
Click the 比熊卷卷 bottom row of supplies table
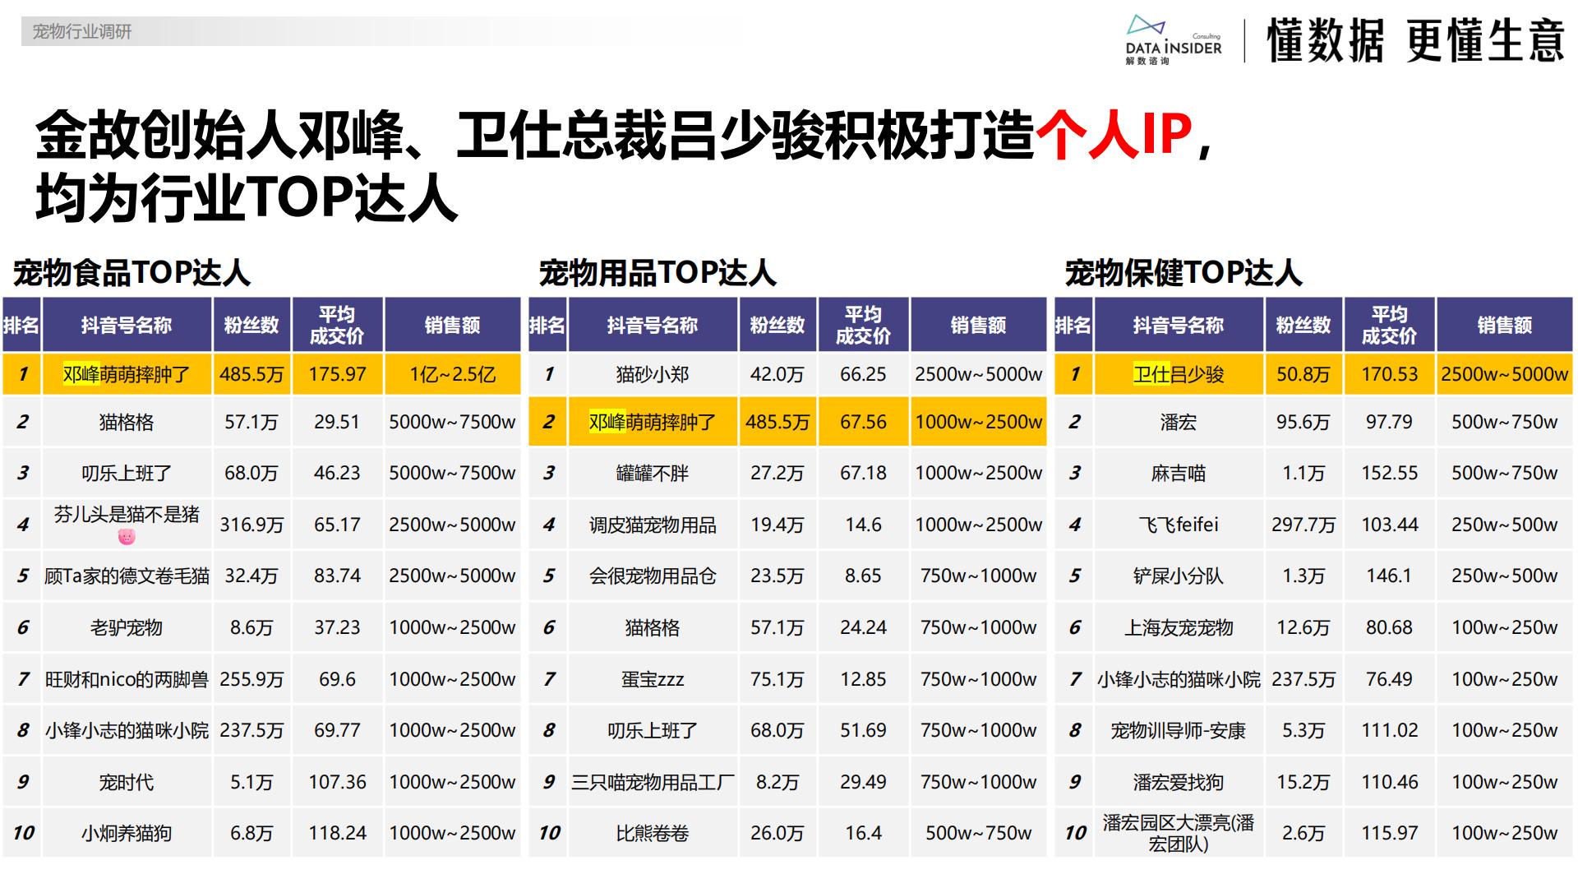click(x=654, y=833)
